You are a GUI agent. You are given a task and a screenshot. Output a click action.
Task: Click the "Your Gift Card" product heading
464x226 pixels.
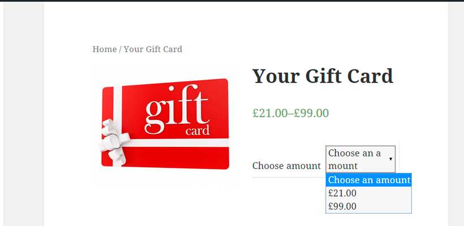tap(323, 76)
